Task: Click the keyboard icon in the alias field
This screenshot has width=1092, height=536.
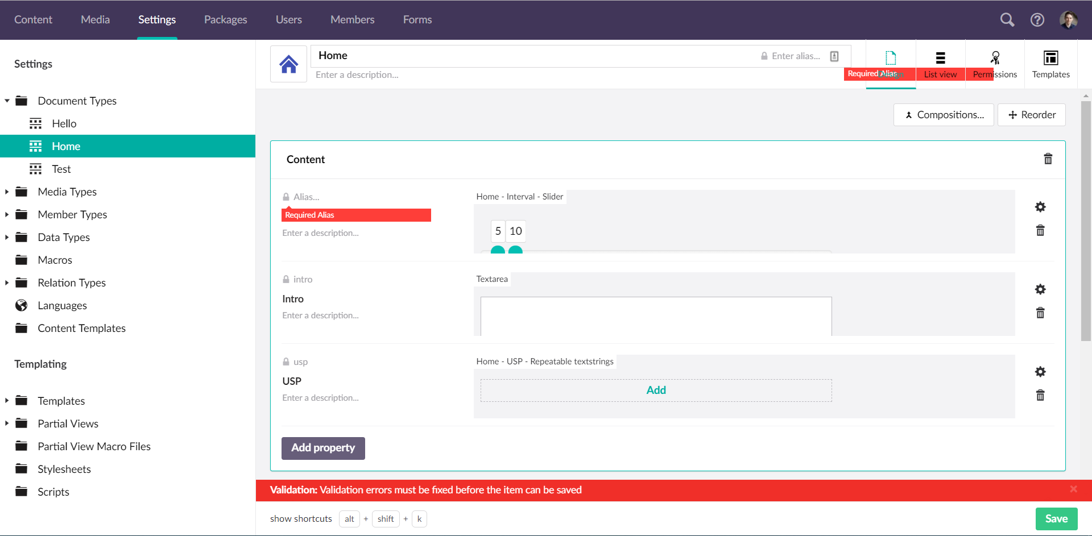Action: point(834,56)
